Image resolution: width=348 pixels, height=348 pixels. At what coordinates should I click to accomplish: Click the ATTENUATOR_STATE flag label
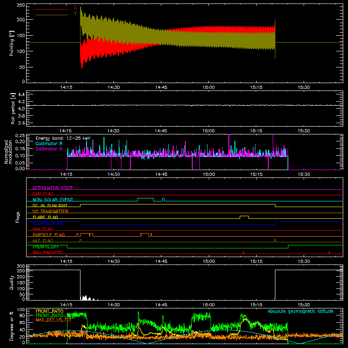53,188
